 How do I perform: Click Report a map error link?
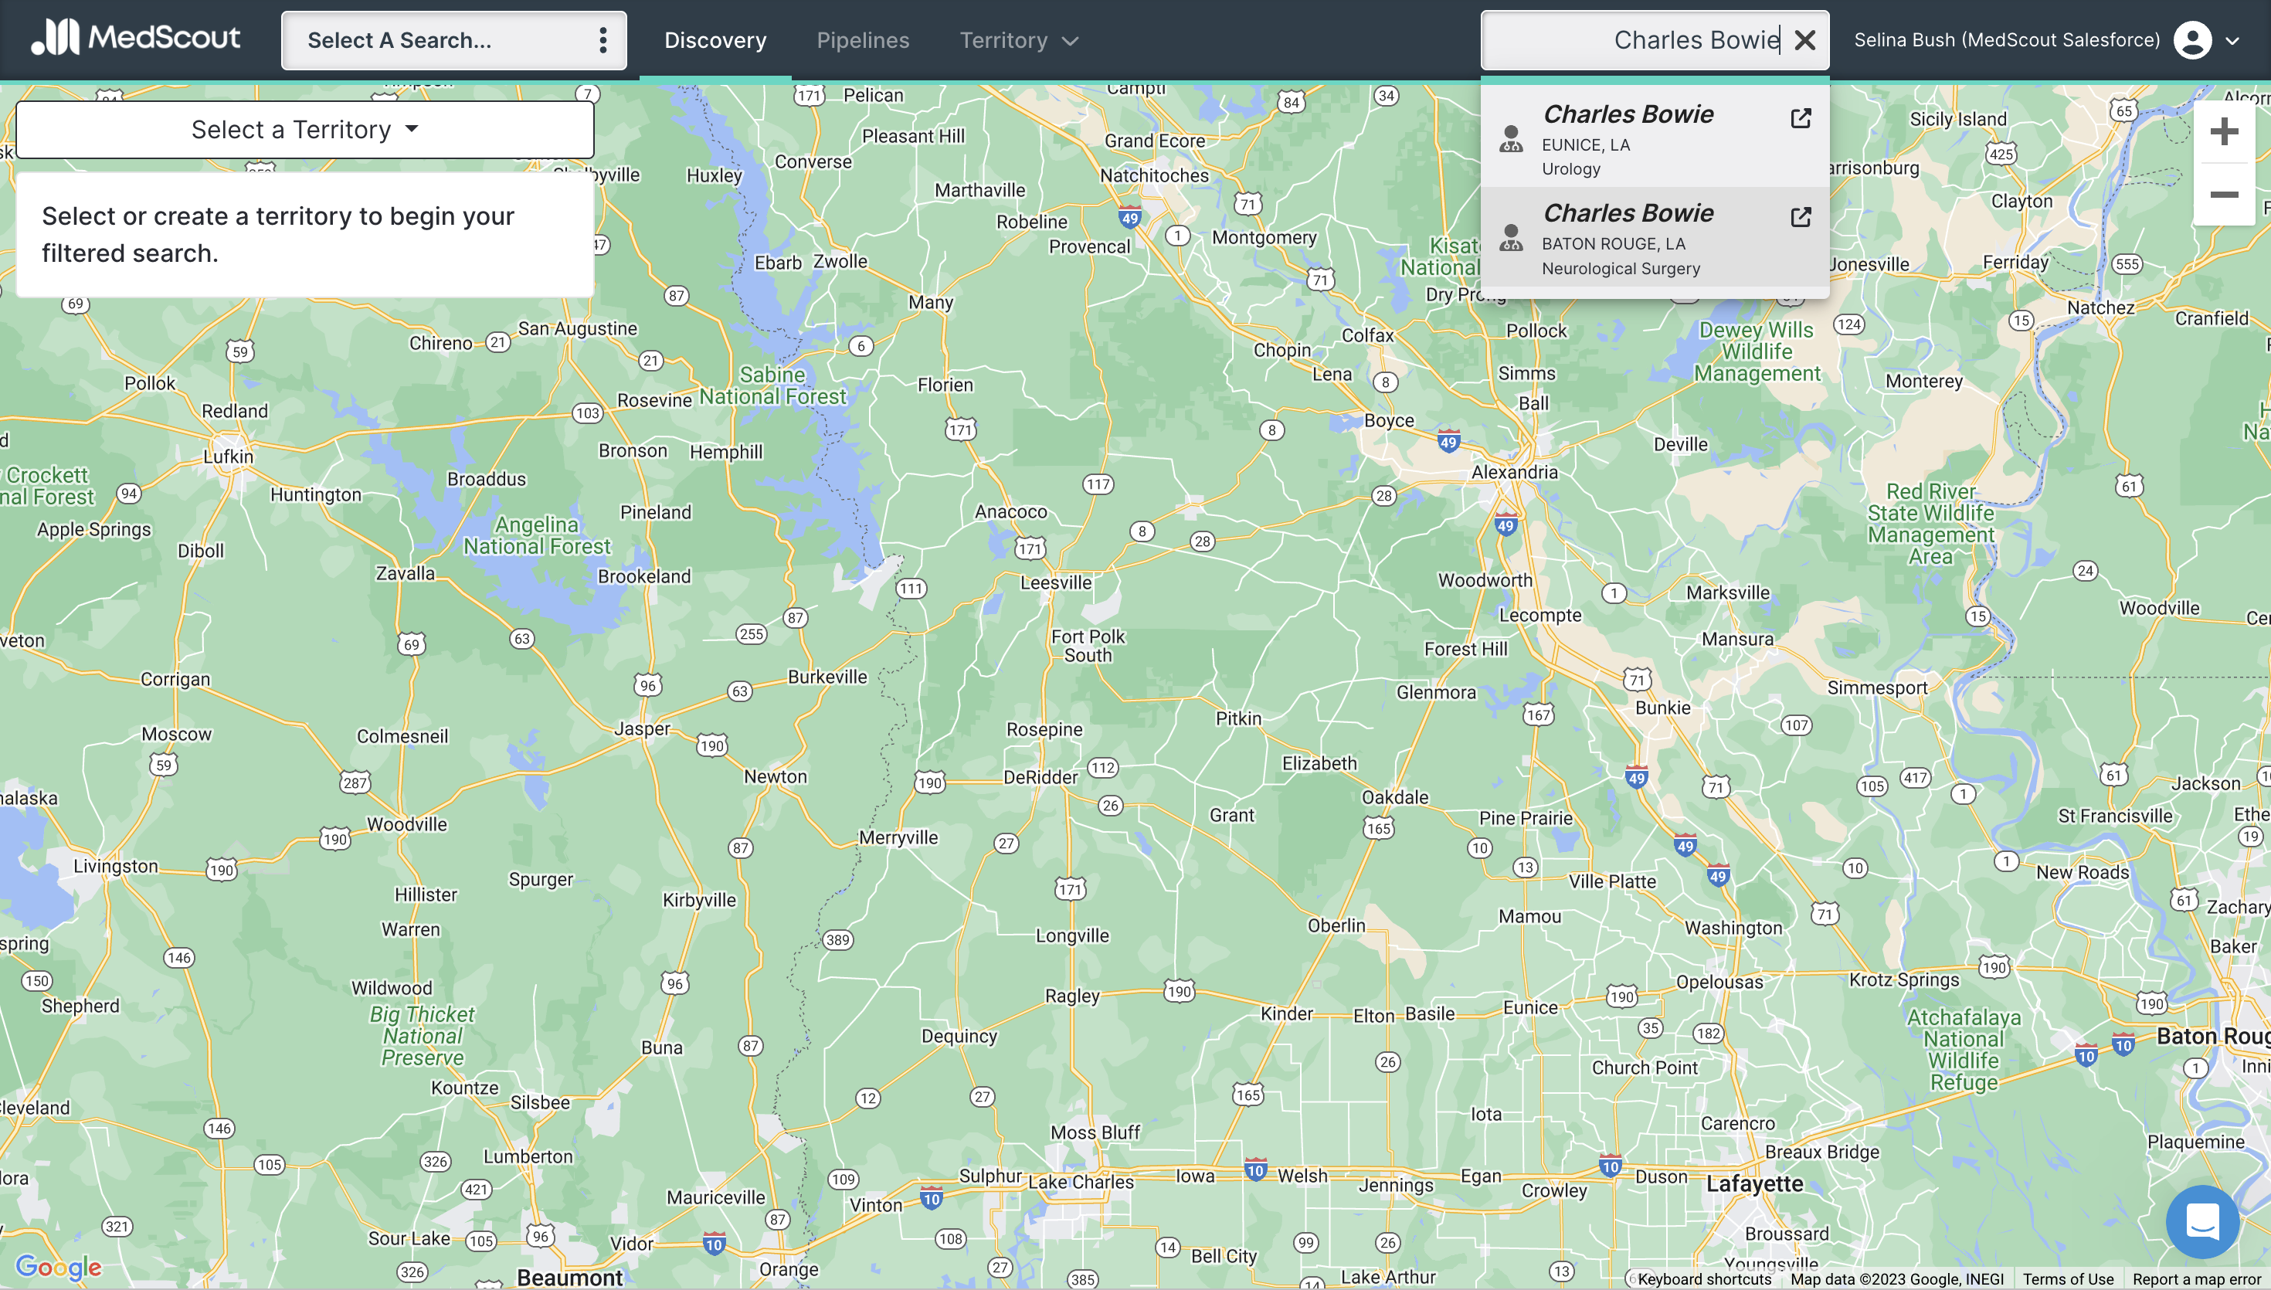pos(2198,1278)
